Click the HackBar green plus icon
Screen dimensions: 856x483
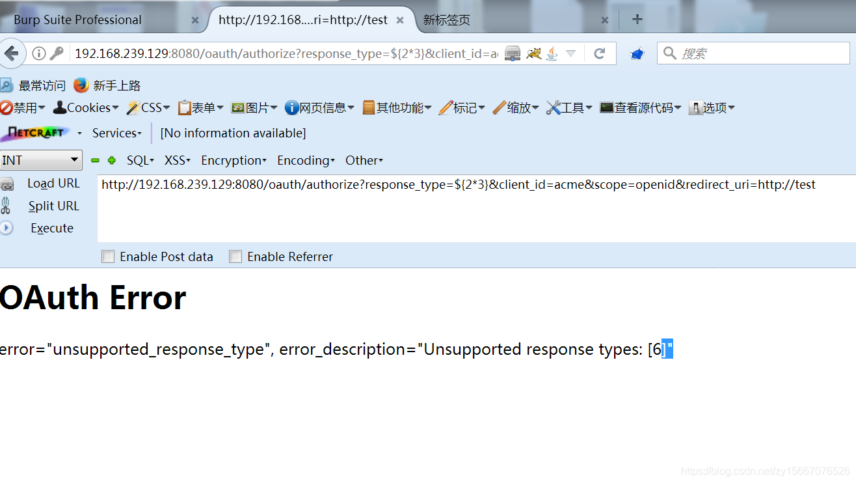click(111, 160)
